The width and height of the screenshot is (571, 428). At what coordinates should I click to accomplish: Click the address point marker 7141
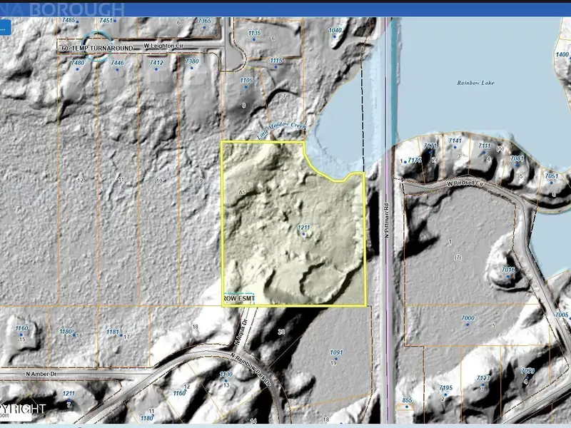[x=455, y=148]
